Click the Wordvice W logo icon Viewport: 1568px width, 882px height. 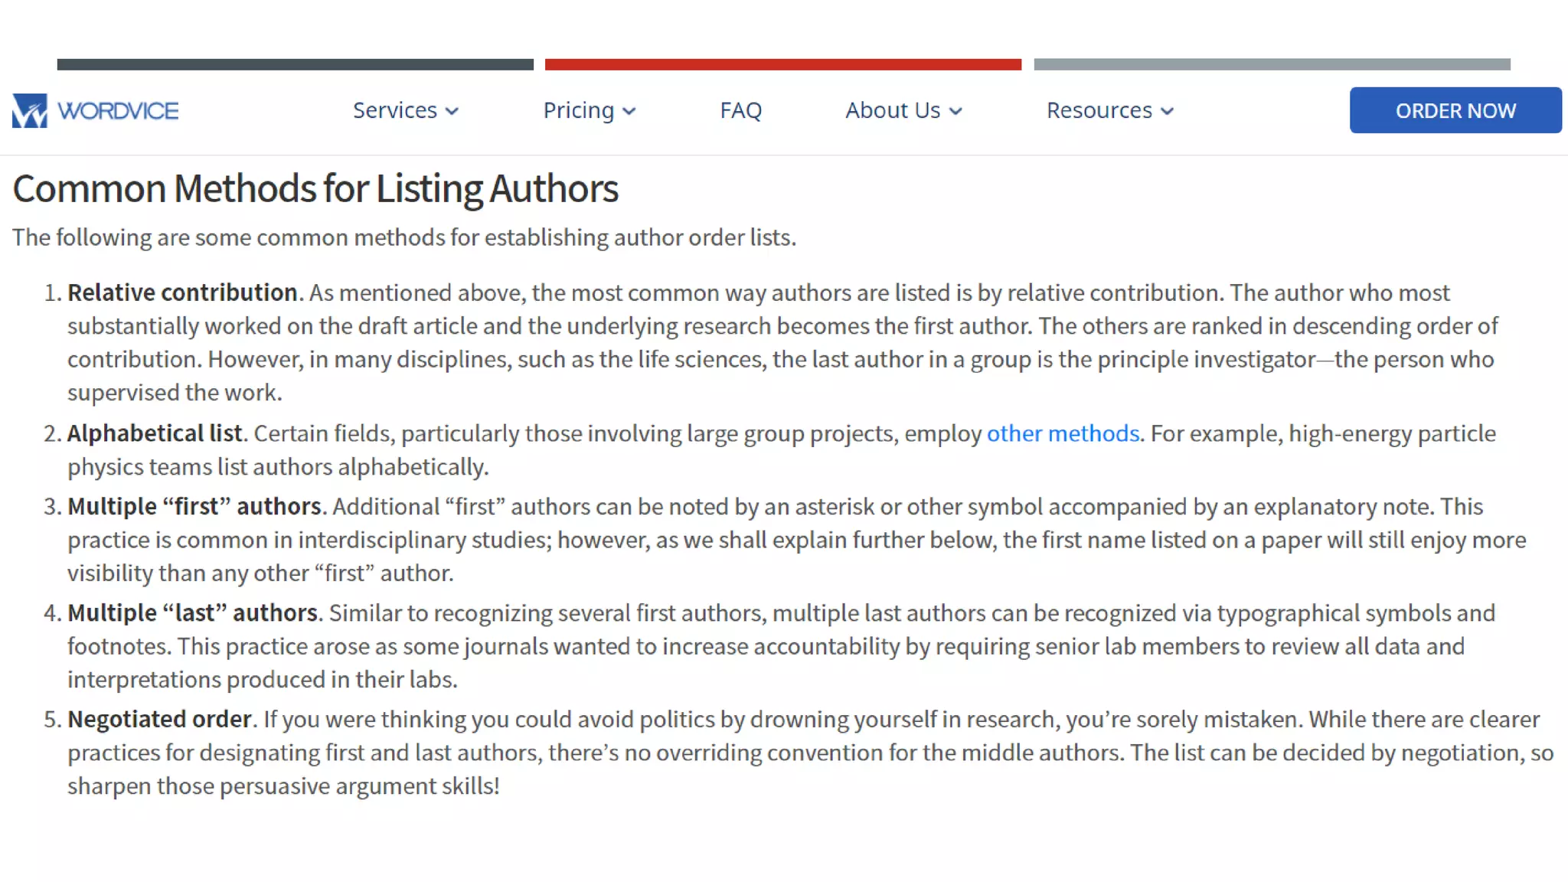pyautogui.click(x=29, y=111)
